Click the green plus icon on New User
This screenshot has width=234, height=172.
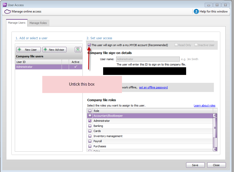point(20,50)
